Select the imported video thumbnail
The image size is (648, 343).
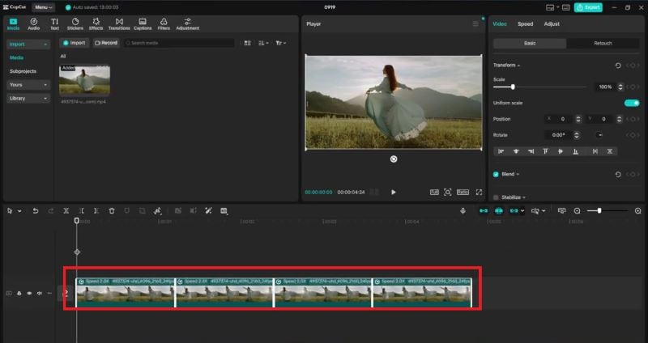point(85,80)
